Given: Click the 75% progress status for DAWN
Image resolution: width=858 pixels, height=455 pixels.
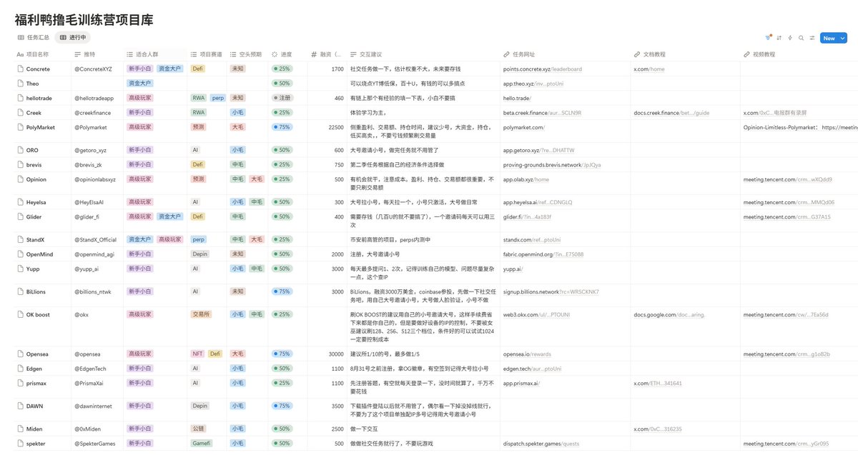Looking at the screenshot, I should (282, 406).
